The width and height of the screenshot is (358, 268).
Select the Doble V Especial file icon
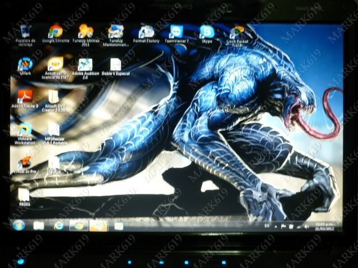116,67
